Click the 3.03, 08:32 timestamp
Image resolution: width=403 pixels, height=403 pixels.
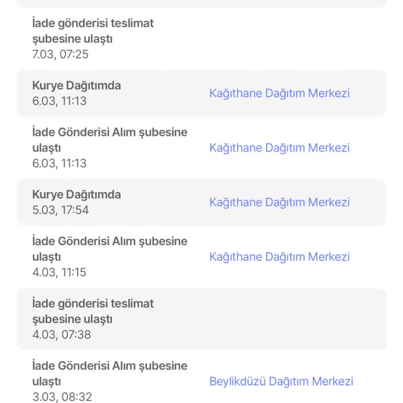click(x=62, y=397)
